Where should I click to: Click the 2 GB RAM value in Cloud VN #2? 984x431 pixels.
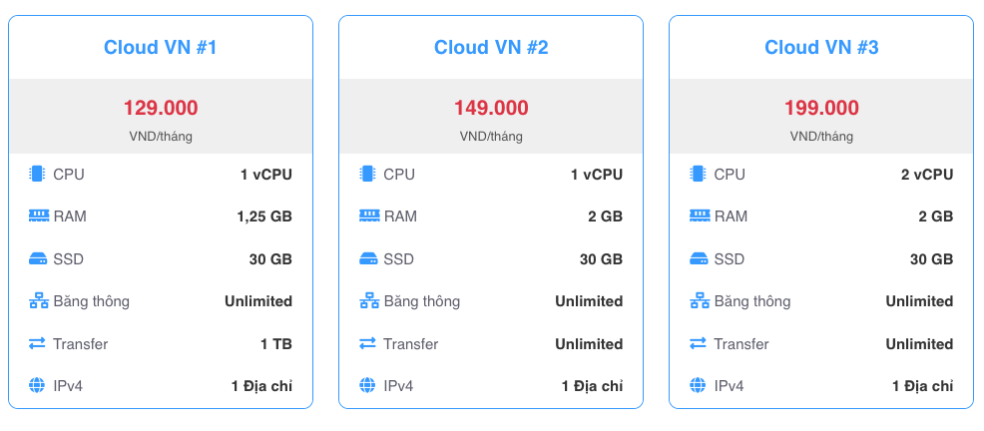[606, 216]
